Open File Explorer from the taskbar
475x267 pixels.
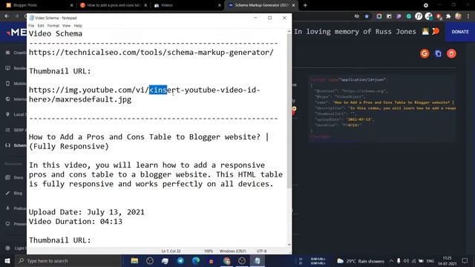134,260
